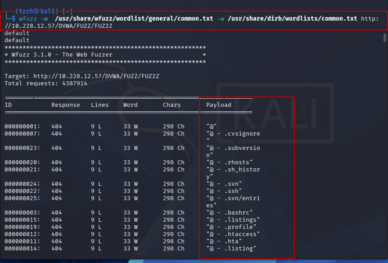Click the Chars column header
Screen dimensions: 388x263
click(x=172, y=105)
